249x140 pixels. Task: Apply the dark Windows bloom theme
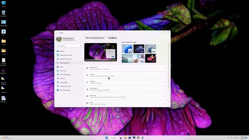click(x=139, y=49)
